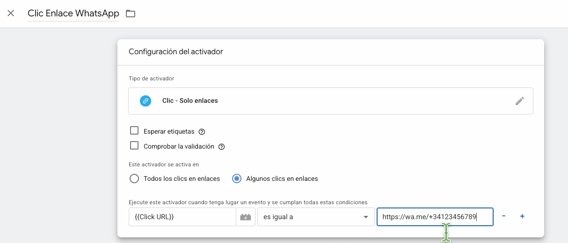This screenshot has width=568, height=243.
Task: Open the {{Click URL}} variable dropdown
Action: click(x=182, y=217)
